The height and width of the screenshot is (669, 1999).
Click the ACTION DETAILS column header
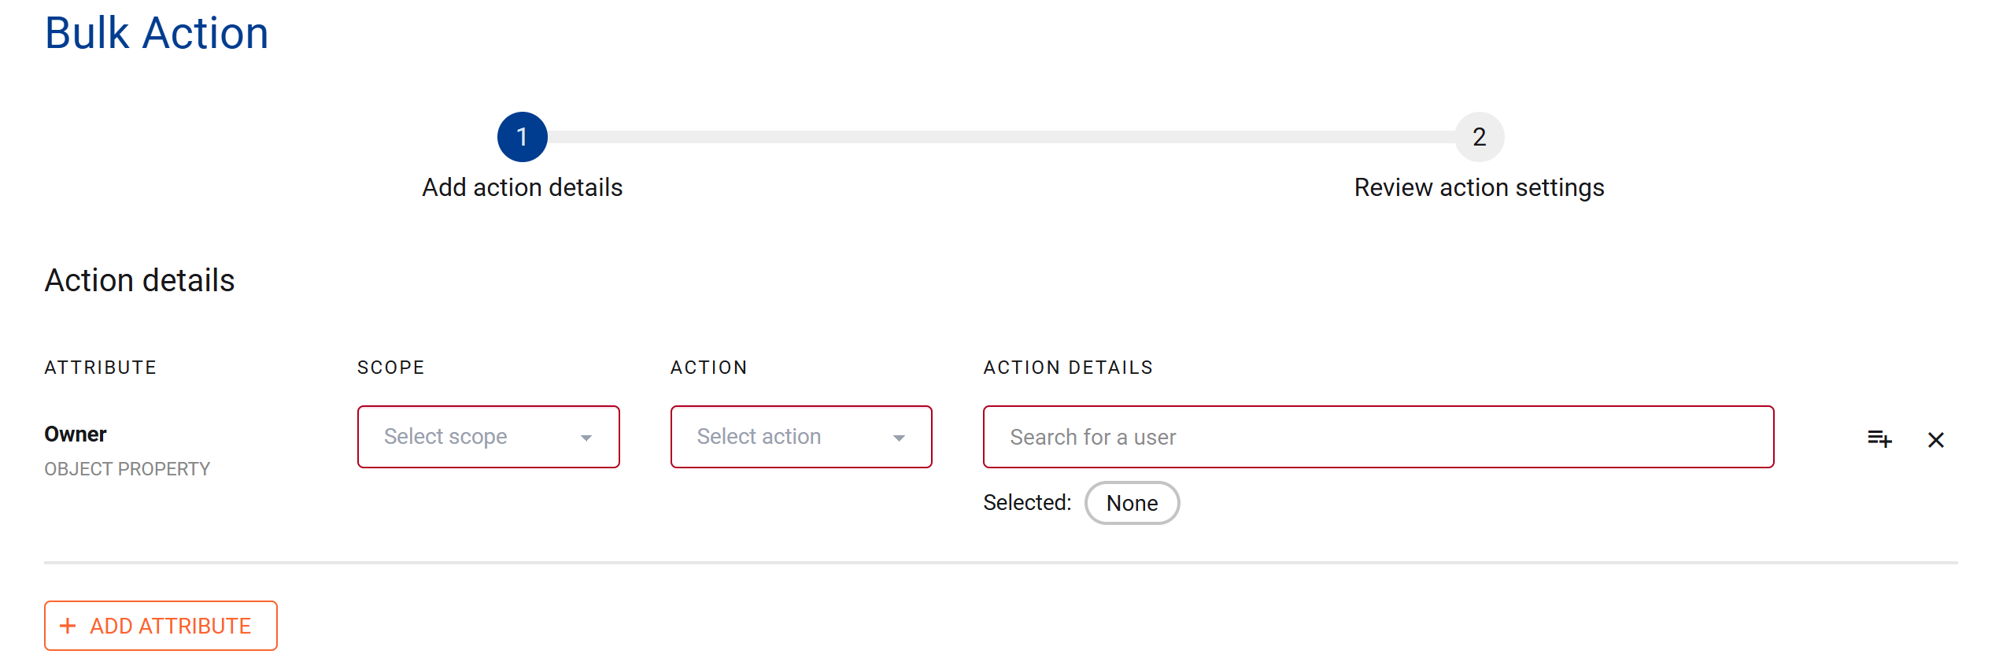click(1068, 368)
